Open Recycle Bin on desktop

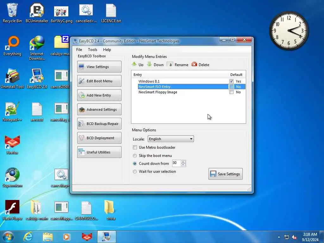point(12,13)
